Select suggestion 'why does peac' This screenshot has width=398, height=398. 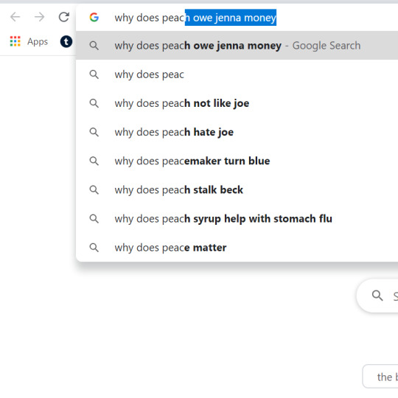pyautogui.click(x=237, y=74)
